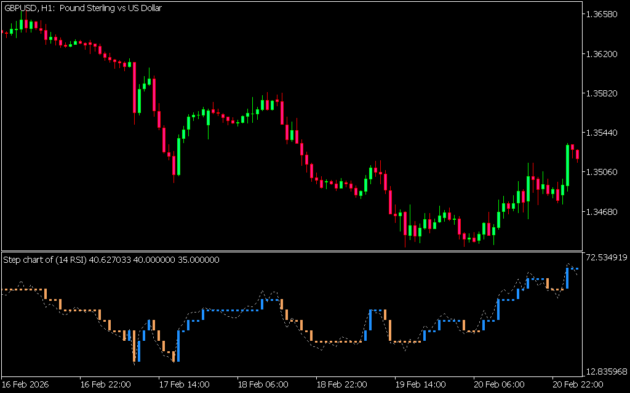
Task: Select the 20 Feb 22:00 time label
Action: click(578, 385)
